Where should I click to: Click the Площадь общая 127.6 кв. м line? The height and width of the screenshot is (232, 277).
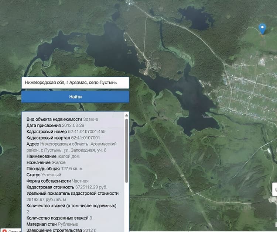point(54,169)
